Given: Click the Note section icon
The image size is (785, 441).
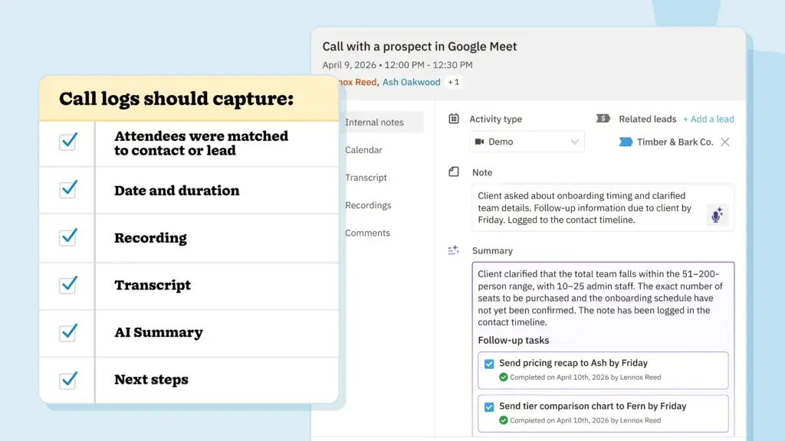Looking at the screenshot, I should 454,172.
